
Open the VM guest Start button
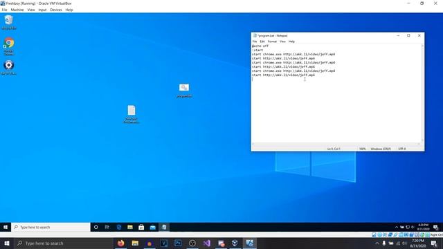click(6, 227)
